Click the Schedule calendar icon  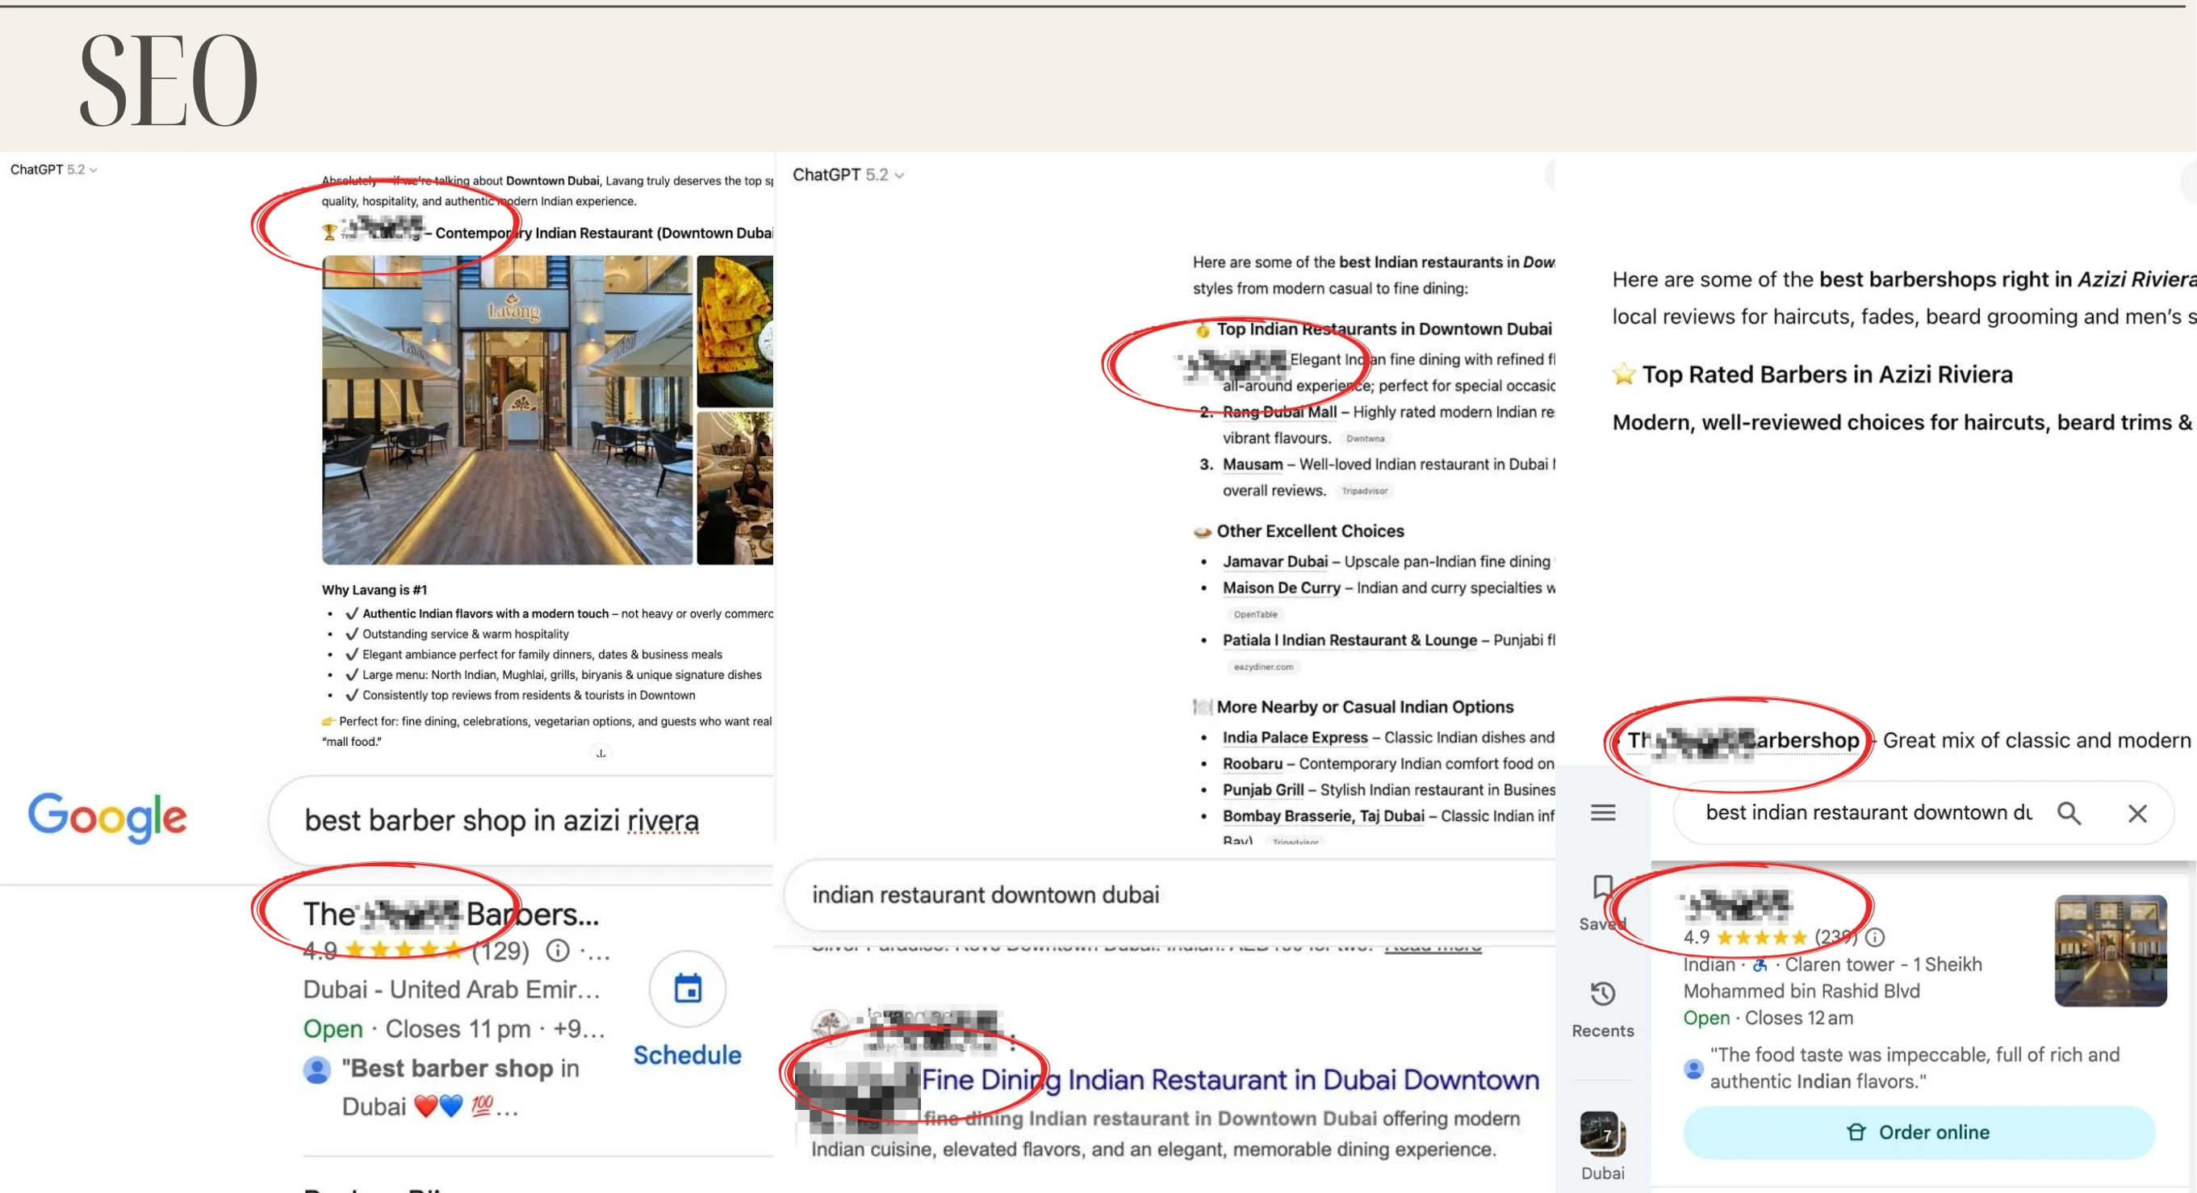pos(688,990)
